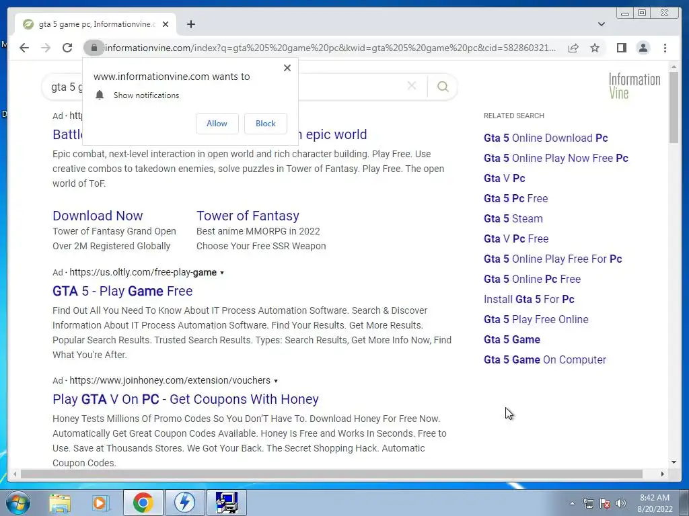The width and height of the screenshot is (689, 516).
Task: Open the Chrome profile avatar
Action: pyautogui.click(x=643, y=48)
